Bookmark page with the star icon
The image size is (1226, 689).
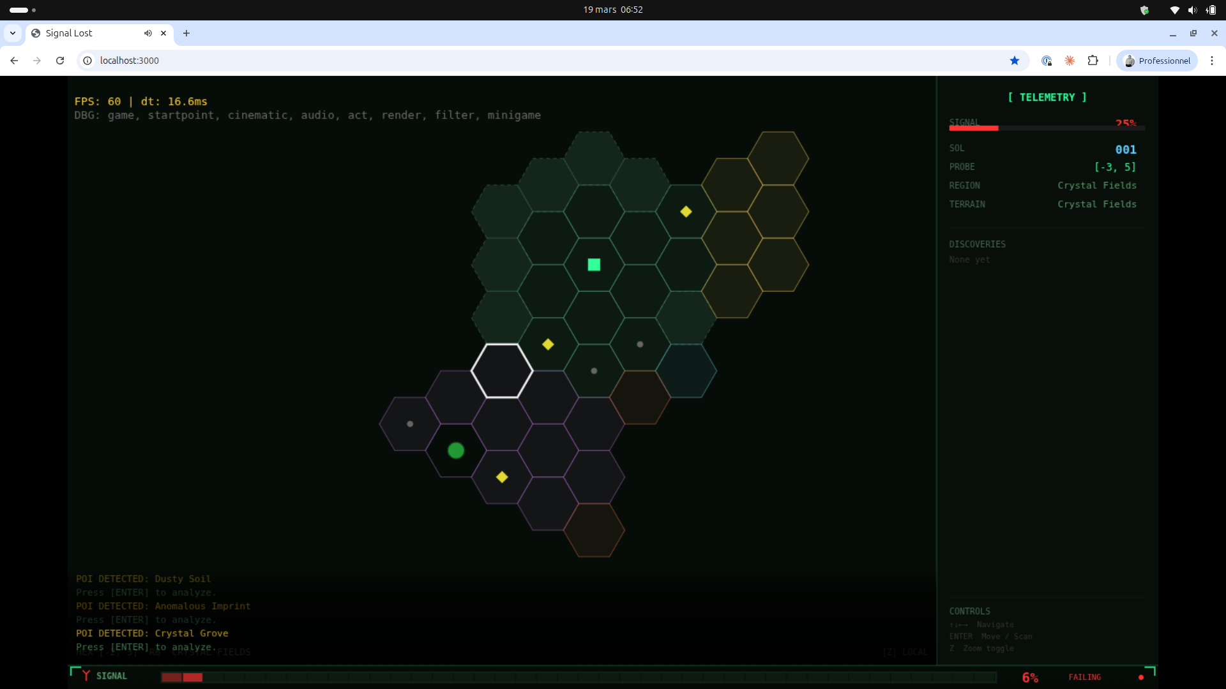(x=1014, y=61)
